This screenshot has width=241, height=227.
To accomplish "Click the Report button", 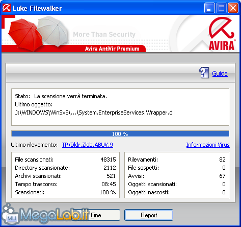I will (x=149, y=215).
